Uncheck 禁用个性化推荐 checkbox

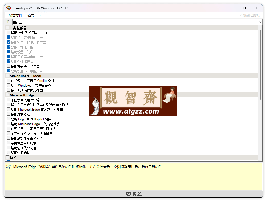point(9,61)
